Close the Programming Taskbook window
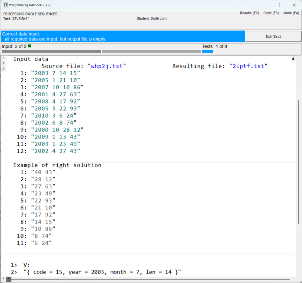The width and height of the screenshot is (302, 283). [294, 5]
